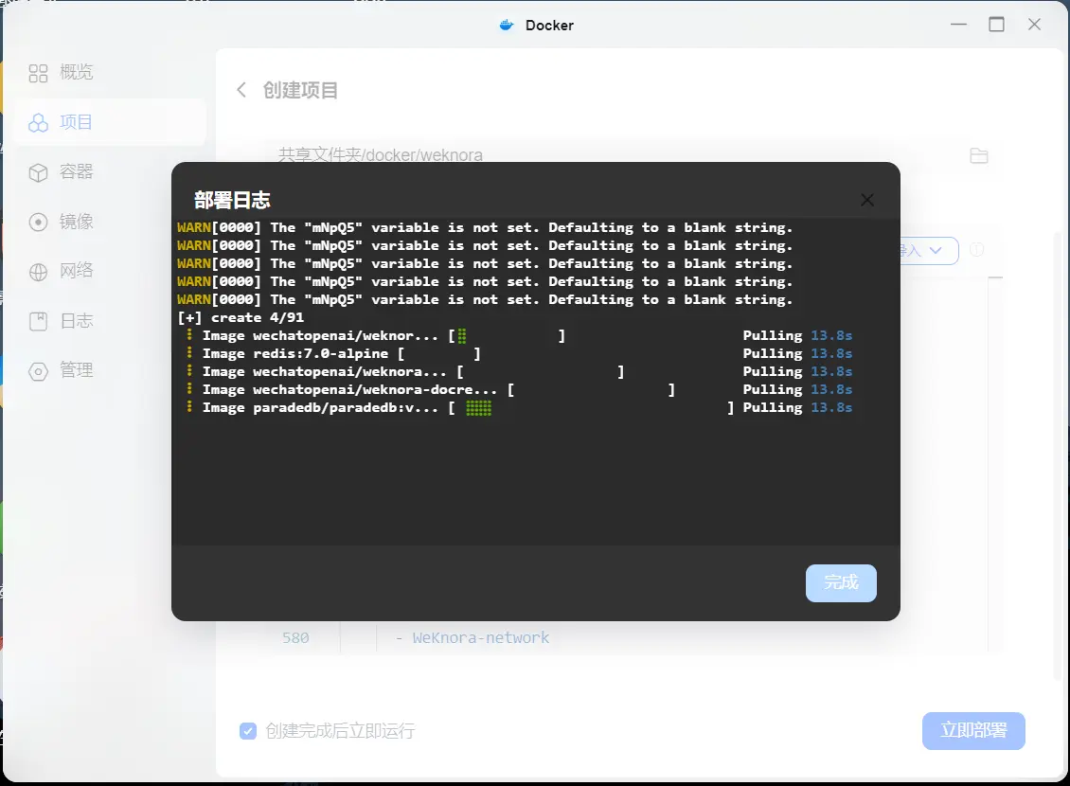Screen dimensions: 1070x786
Task: Open the 容器 containers section
Action: [x=109, y=172]
